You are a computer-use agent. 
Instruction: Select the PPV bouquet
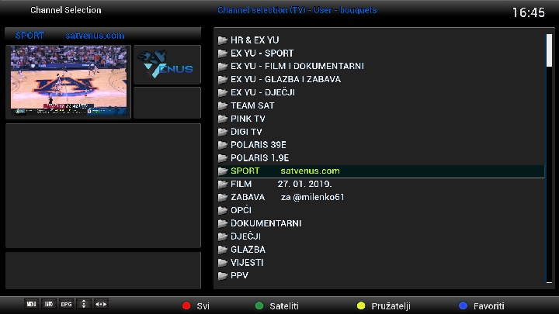coord(380,275)
